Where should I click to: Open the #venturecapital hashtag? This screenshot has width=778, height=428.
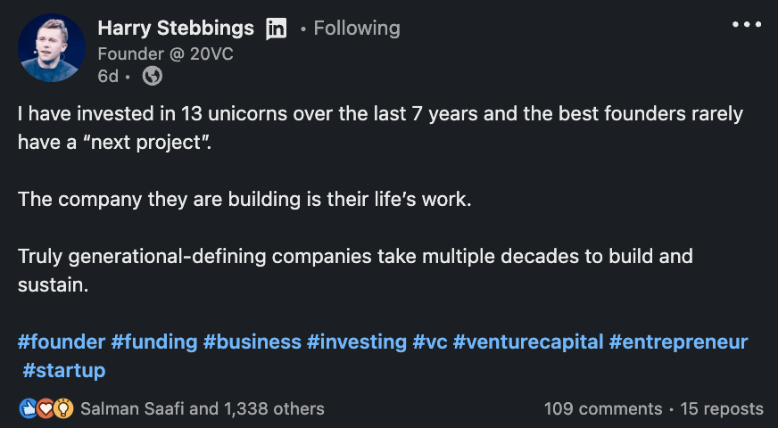click(527, 342)
